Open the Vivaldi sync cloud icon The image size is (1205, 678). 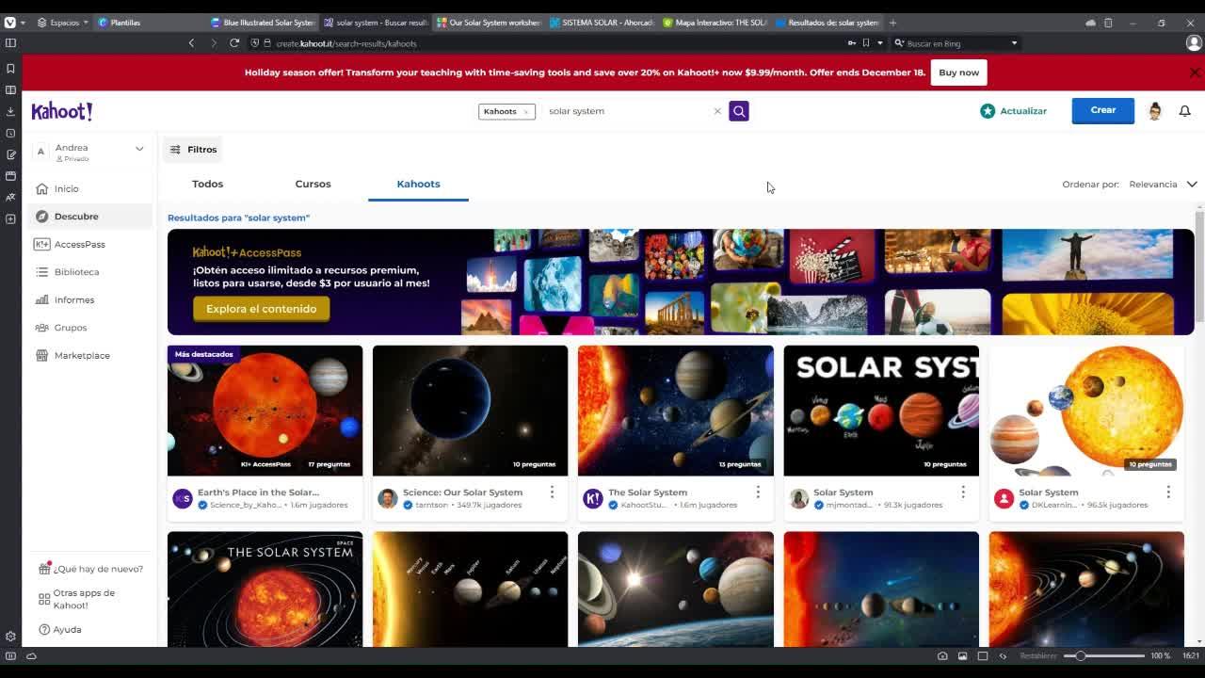tap(1090, 23)
